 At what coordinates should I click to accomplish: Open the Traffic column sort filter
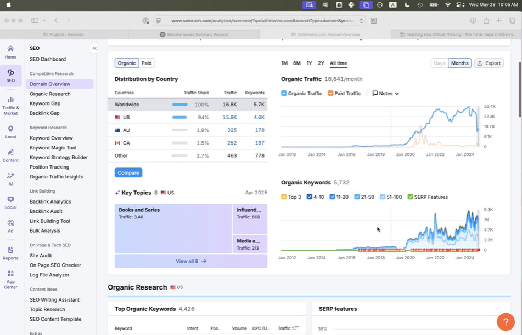pos(296,328)
